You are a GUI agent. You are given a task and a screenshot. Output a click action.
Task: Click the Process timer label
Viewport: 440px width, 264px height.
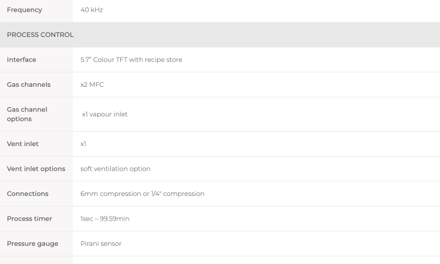29,219
